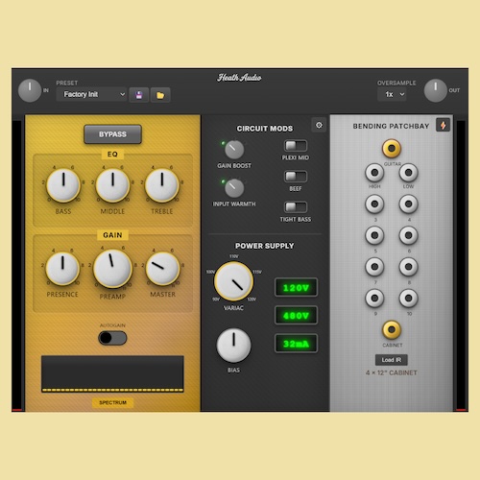Select patchbay jack number 7
480x480 pixels.
tap(374, 266)
